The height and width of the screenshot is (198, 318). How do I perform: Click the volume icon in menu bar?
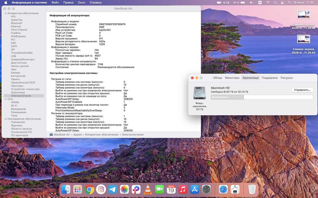(x=251, y=3)
